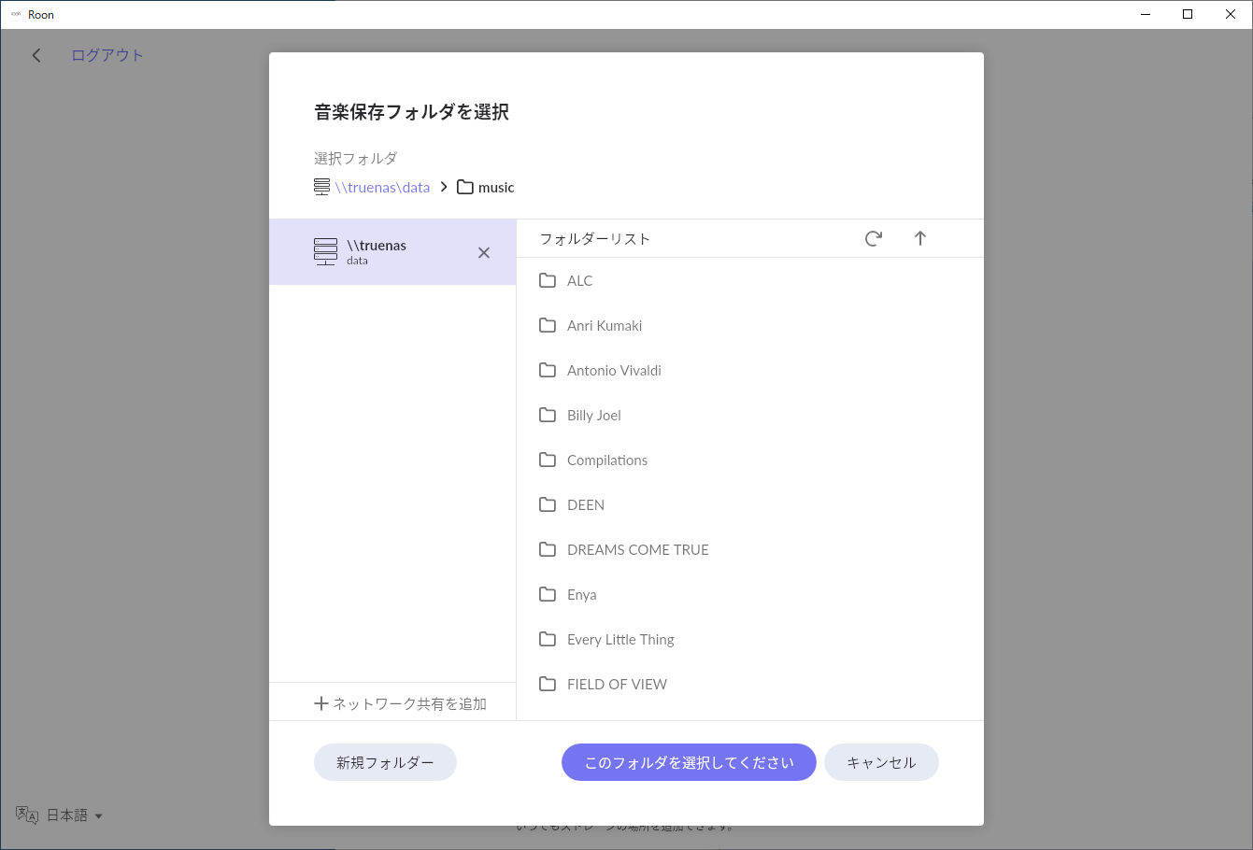Viewport: 1253px width, 850px height.
Task: Click the 選択フォルダ label
Action: (356, 158)
